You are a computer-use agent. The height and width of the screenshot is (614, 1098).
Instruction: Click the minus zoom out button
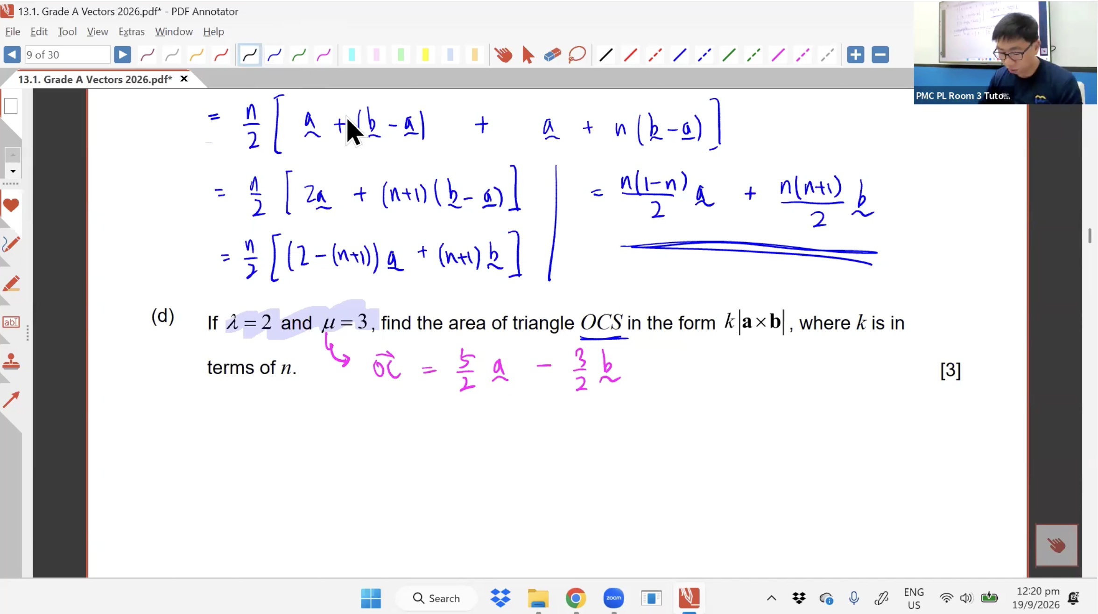click(x=880, y=55)
